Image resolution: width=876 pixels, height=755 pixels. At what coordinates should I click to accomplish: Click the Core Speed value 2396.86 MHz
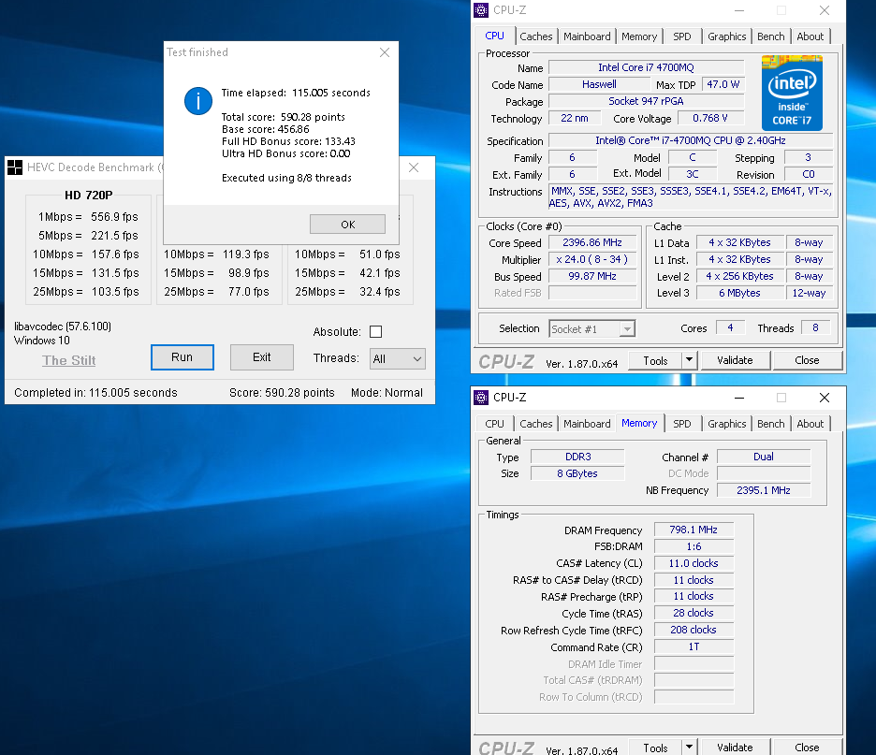tap(592, 243)
